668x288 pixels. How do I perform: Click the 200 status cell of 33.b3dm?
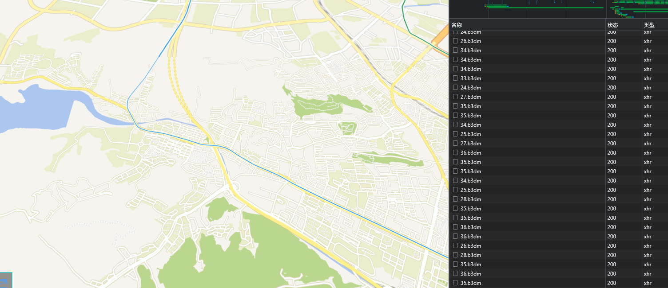pyautogui.click(x=612, y=78)
